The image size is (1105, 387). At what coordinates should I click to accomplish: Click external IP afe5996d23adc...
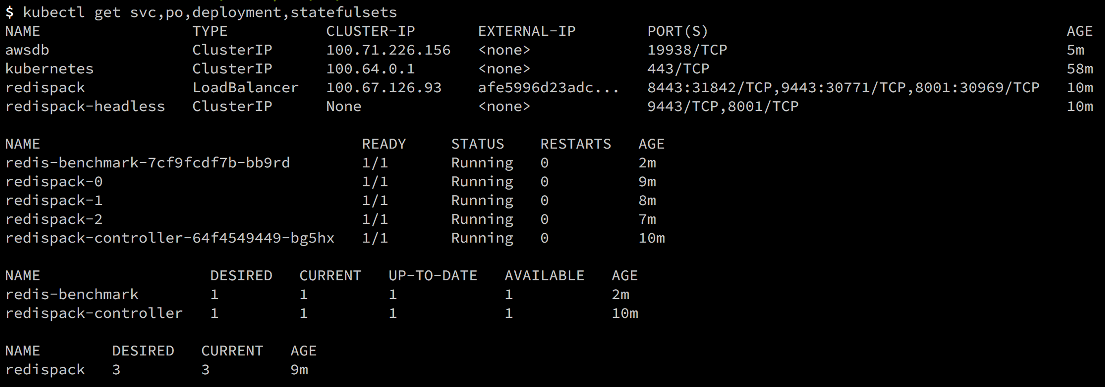pyautogui.click(x=548, y=88)
